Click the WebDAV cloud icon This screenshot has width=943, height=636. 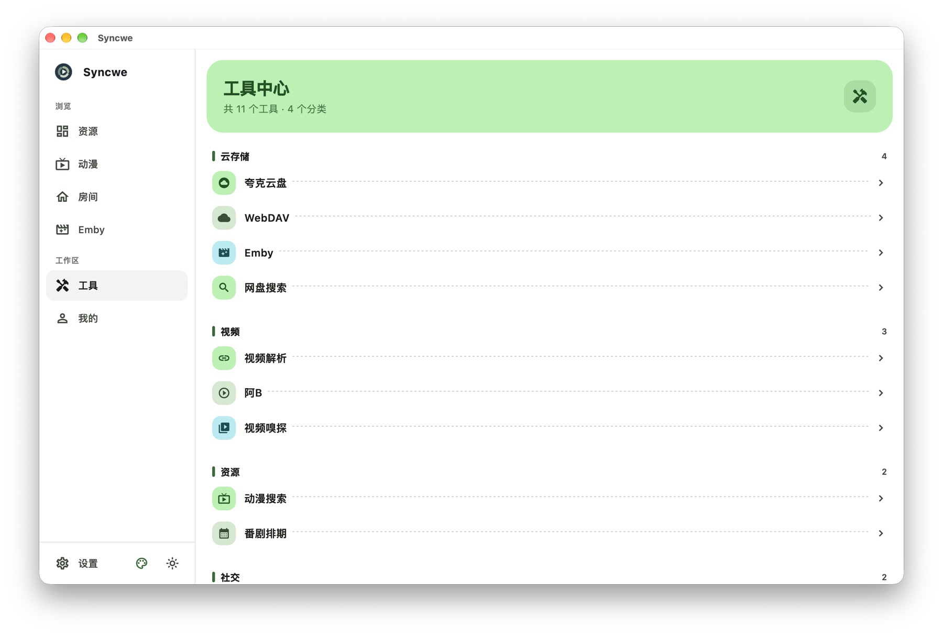tap(224, 218)
